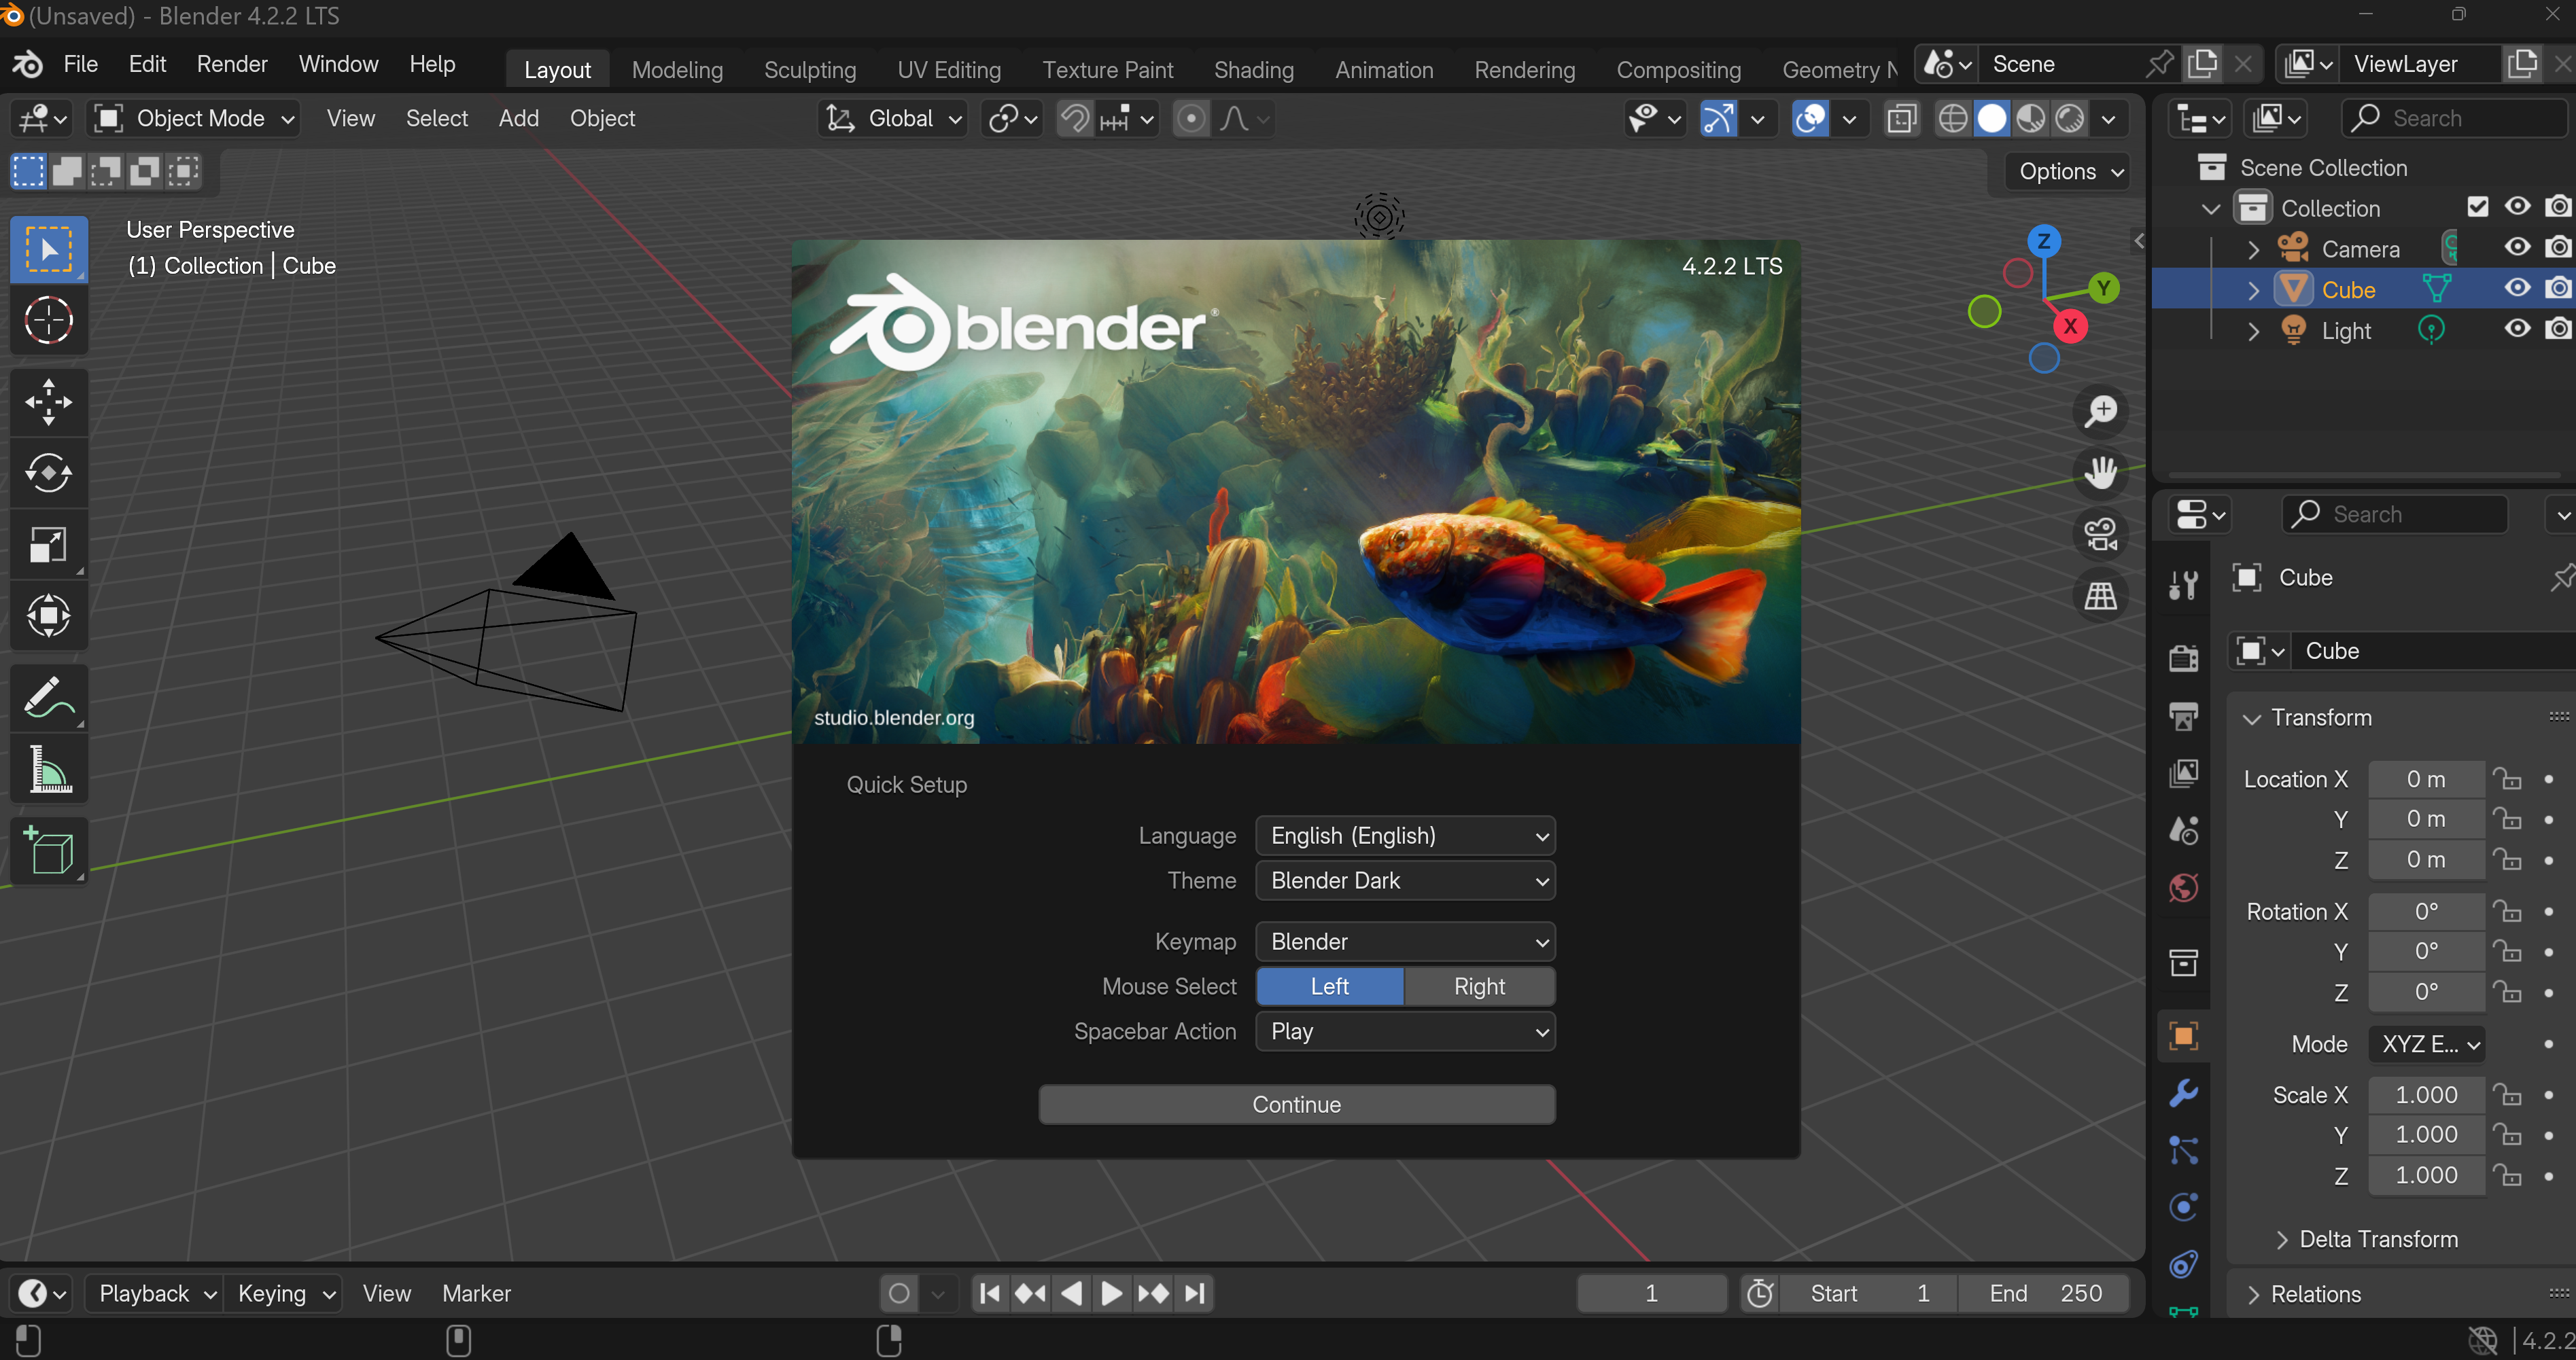The image size is (2576, 1360).
Task: Toggle proportional editing button
Action: pos(1190,119)
